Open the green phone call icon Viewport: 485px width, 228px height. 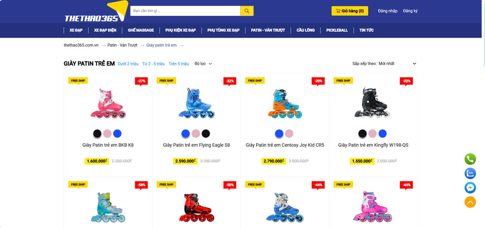point(470,159)
